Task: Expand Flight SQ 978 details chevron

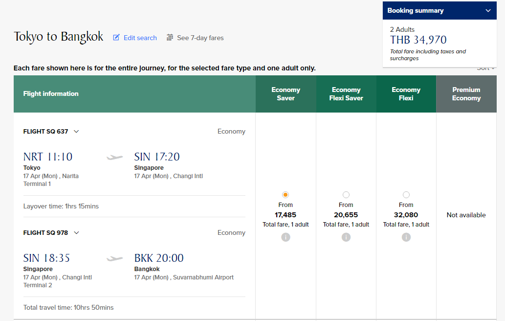Action: tap(76, 233)
